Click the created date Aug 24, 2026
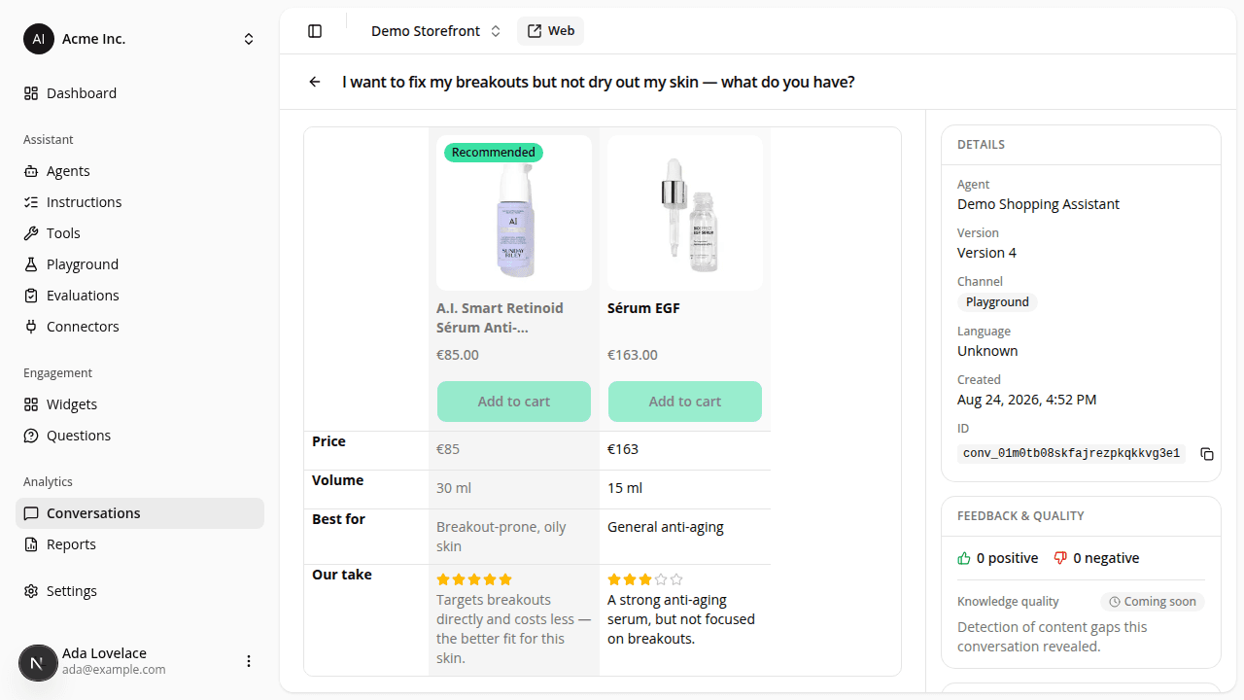 coord(1026,400)
